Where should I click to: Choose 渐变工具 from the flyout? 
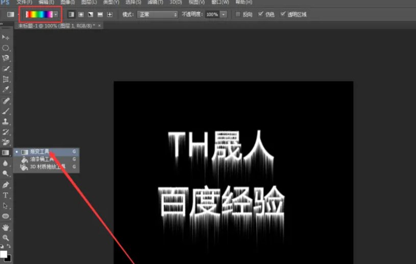coord(46,152)
